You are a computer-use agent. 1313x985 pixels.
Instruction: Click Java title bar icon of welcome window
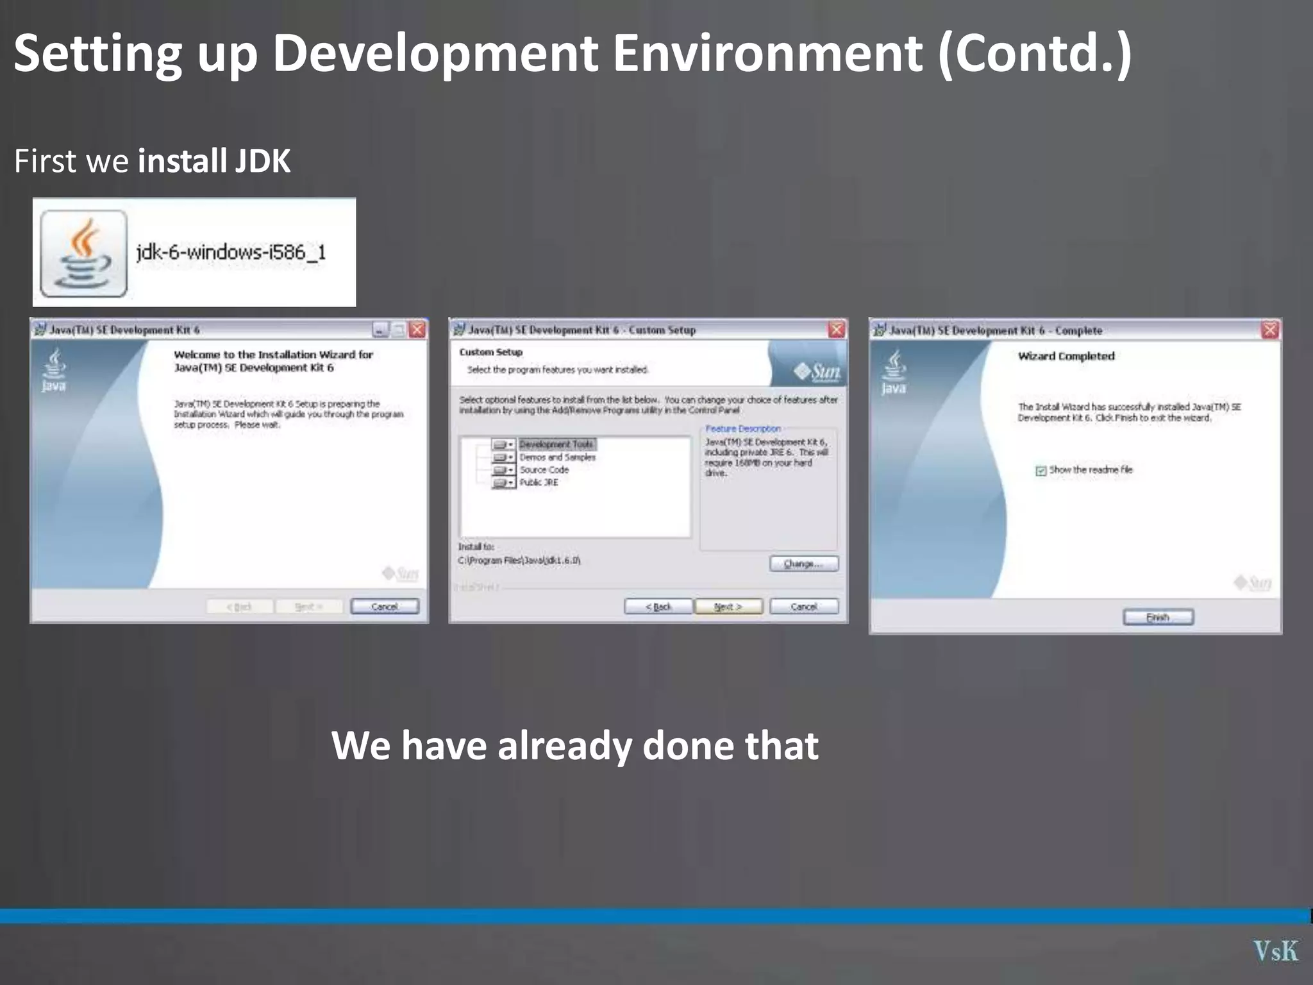coord(40,330)
